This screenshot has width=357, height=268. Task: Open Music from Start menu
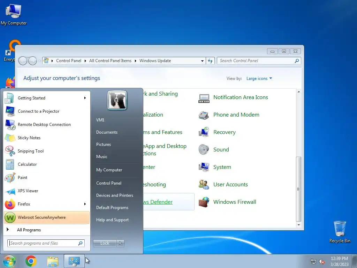coord(101,157)
